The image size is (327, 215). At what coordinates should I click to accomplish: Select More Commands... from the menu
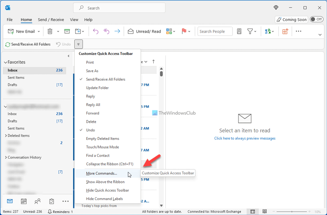(101, 173)
